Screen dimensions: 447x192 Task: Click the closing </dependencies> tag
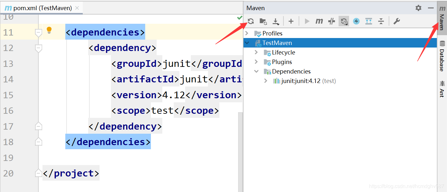(108, 142)
